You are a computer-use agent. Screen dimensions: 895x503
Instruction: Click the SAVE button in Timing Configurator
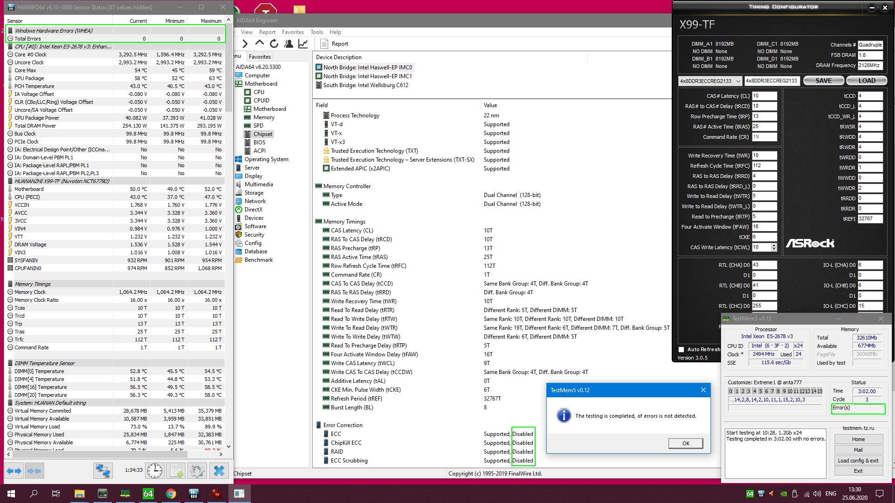point(823,81)
